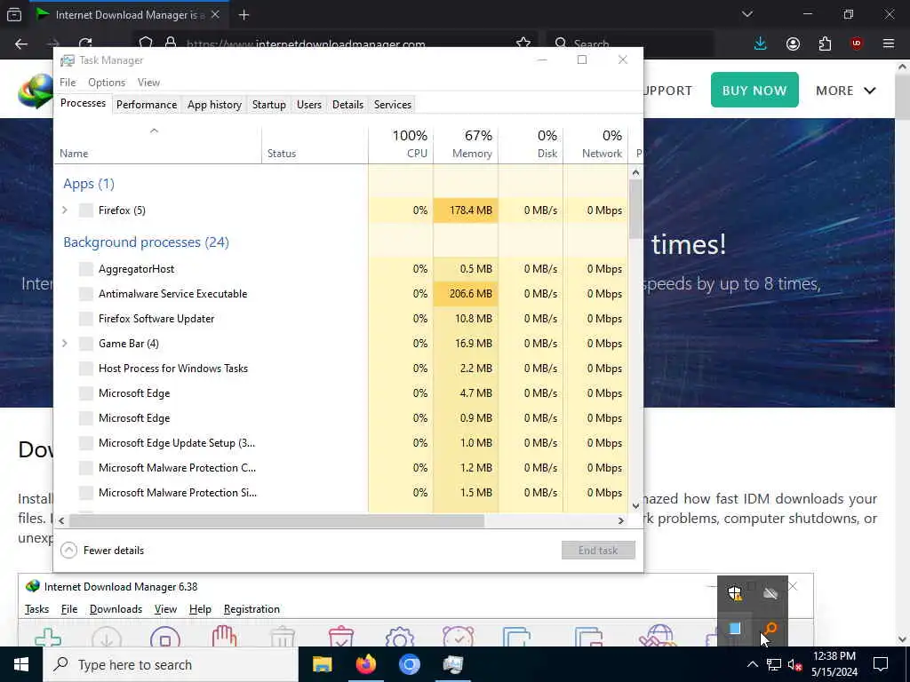Click the network icon in system tray

774,664
